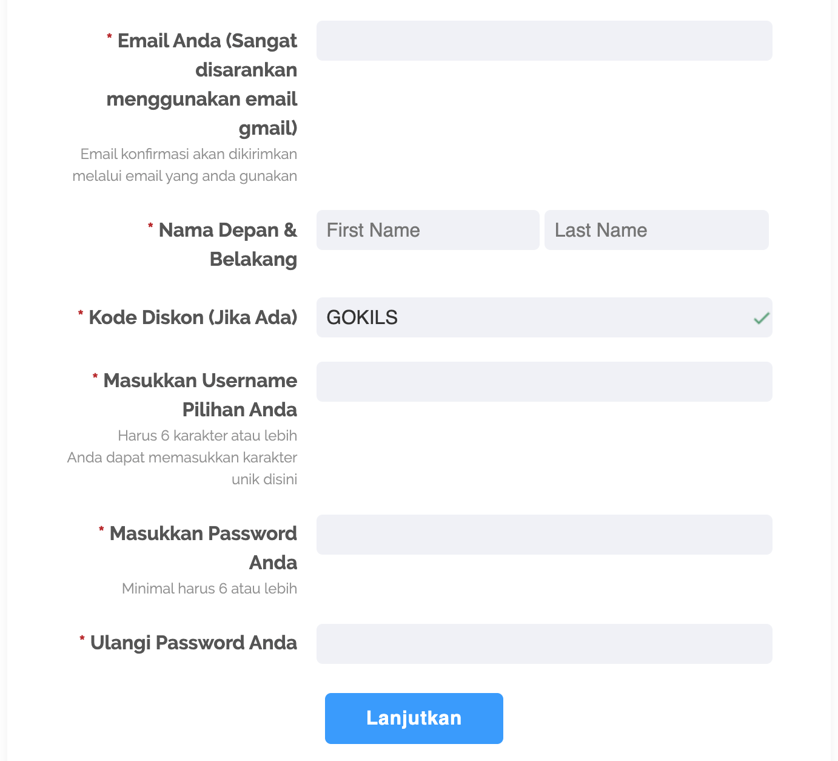838x761 pixels.
Task: Click the Email Anda label text
Action: (x=202, y=84)
